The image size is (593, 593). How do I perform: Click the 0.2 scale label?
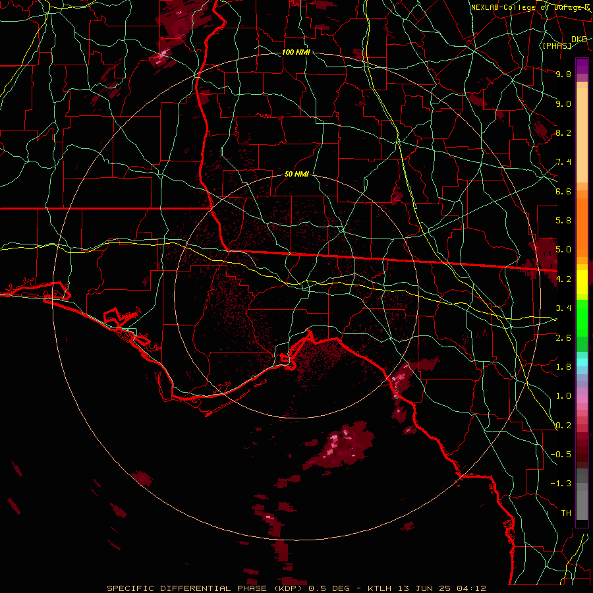click(563, 426)
